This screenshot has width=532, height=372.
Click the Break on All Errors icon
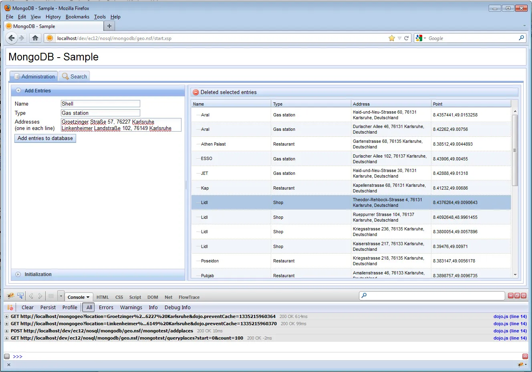click(10, 308)
